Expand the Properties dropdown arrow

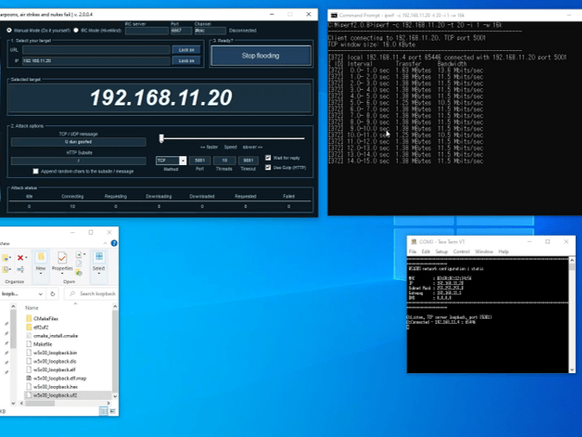[x=62, y=274]
